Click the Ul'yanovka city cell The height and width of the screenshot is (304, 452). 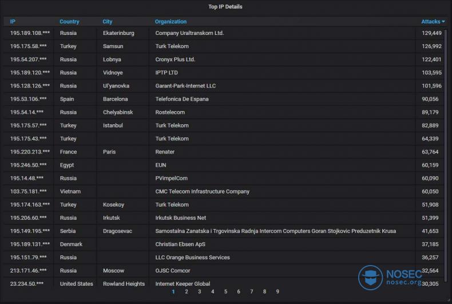[116, 86]
